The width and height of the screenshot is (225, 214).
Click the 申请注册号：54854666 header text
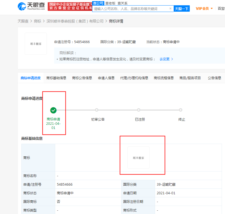click(x=72, y=42)
